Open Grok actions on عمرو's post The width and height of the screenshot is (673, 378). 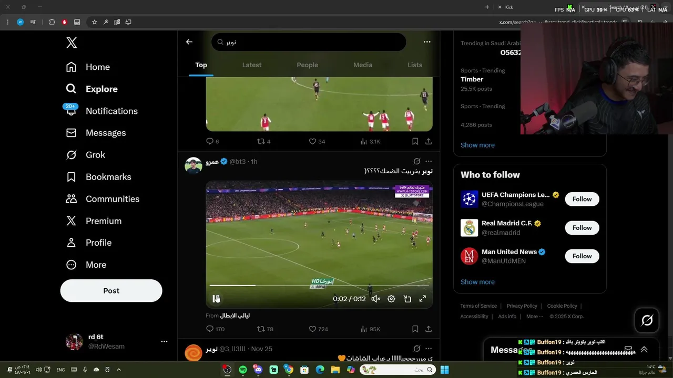pos(417,161)
